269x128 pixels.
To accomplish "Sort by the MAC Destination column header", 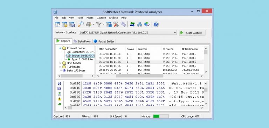I will (111, 49).
